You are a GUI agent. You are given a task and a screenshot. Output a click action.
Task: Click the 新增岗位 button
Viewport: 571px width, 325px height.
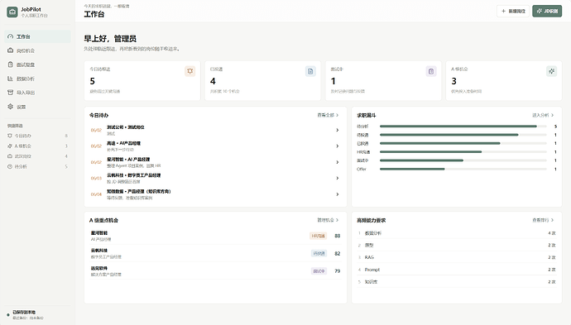click(513, 12)
